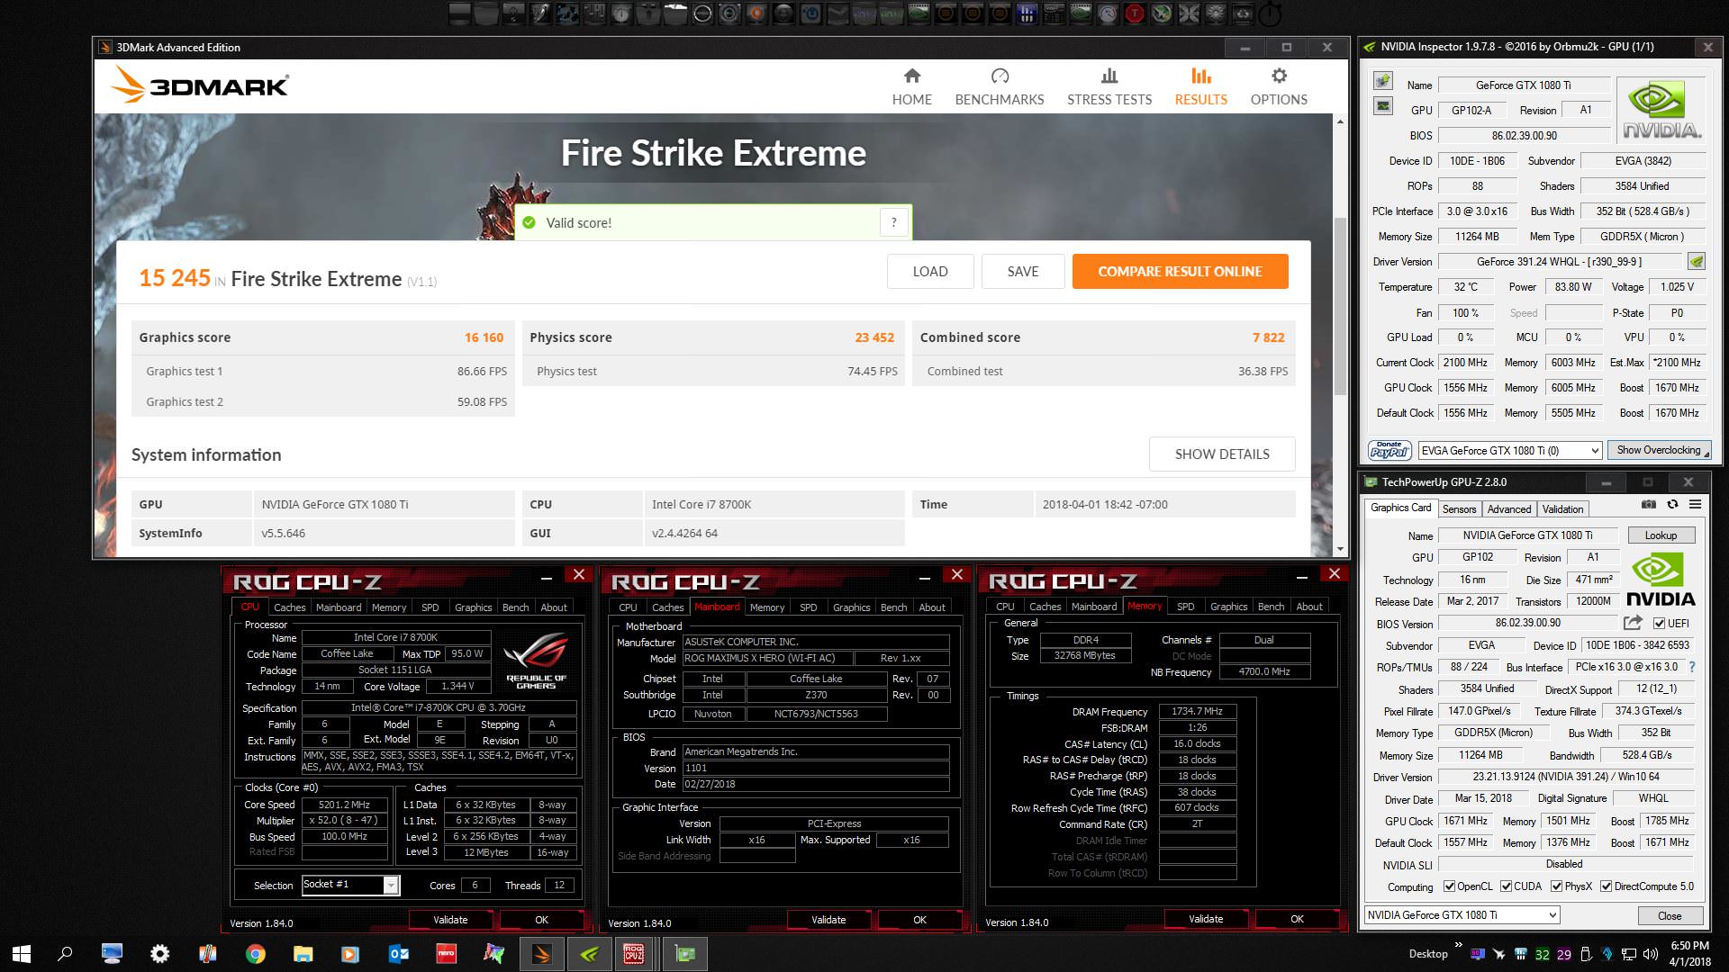This screenshot has height=972, width=1729.
Task: Click COMPARE RESULT ONLINE button
Action: tap(1180, 271)
